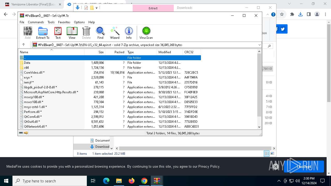This screenshot has width=331, height=186.
Task: Go up one level with the arrow
Action: [24, 45]
